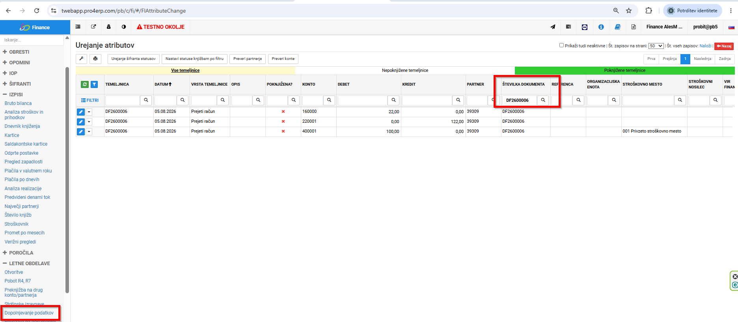Open Dopolnjevanje podatkov link in sidebar
Screen dimensions: 738x322
click(29, 313)
